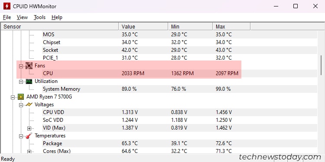Close the HWMonitor window
The height and width of the screenshot is (162, 325).
[x=315, y=6]
